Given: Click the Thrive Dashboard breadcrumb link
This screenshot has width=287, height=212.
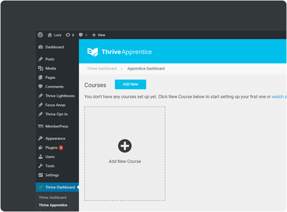Looking at the screenshot, I should [x=102, y=69].
